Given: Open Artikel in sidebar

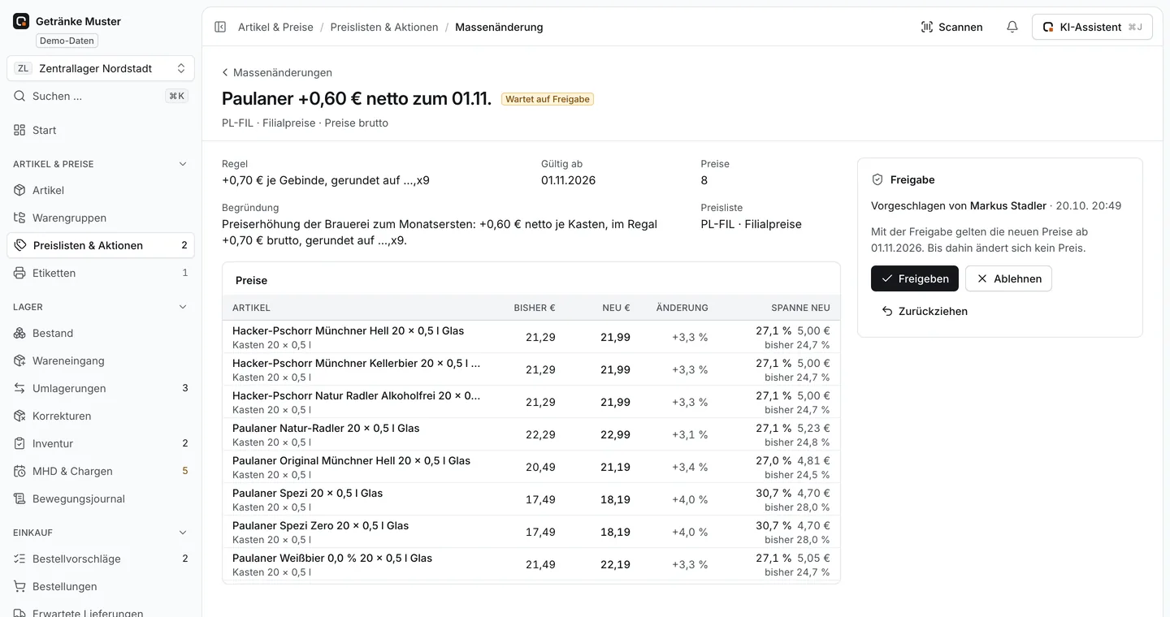Looking at the screenshot, I should pyautogui.click(x=101, y=190).
